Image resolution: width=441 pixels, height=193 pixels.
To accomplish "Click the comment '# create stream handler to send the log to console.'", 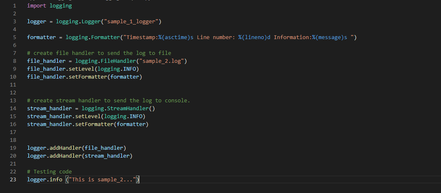I will click(109, 100).
